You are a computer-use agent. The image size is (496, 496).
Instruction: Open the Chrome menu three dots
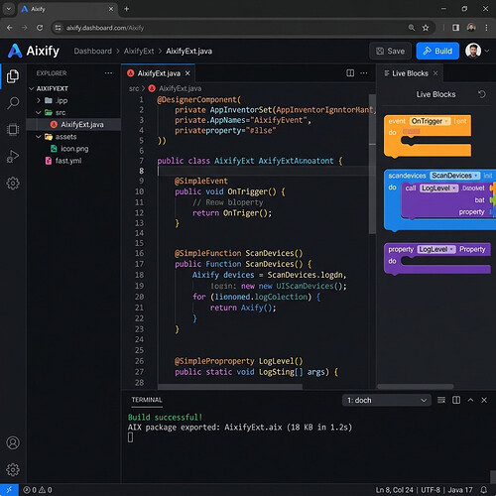486,28
